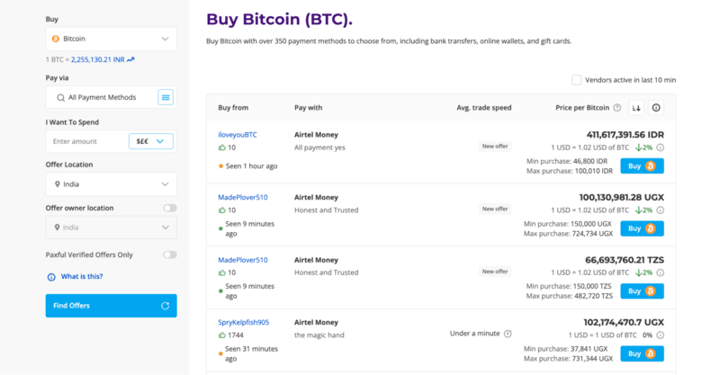Image resolution: width=720 pixels, height=375 pixels.
Task: Open MadePlover510 link for TZS offer
Action: 243,260
